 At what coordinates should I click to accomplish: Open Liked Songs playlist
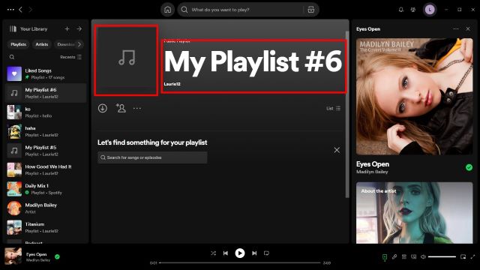pyautogui.click(x=46, y=73)
